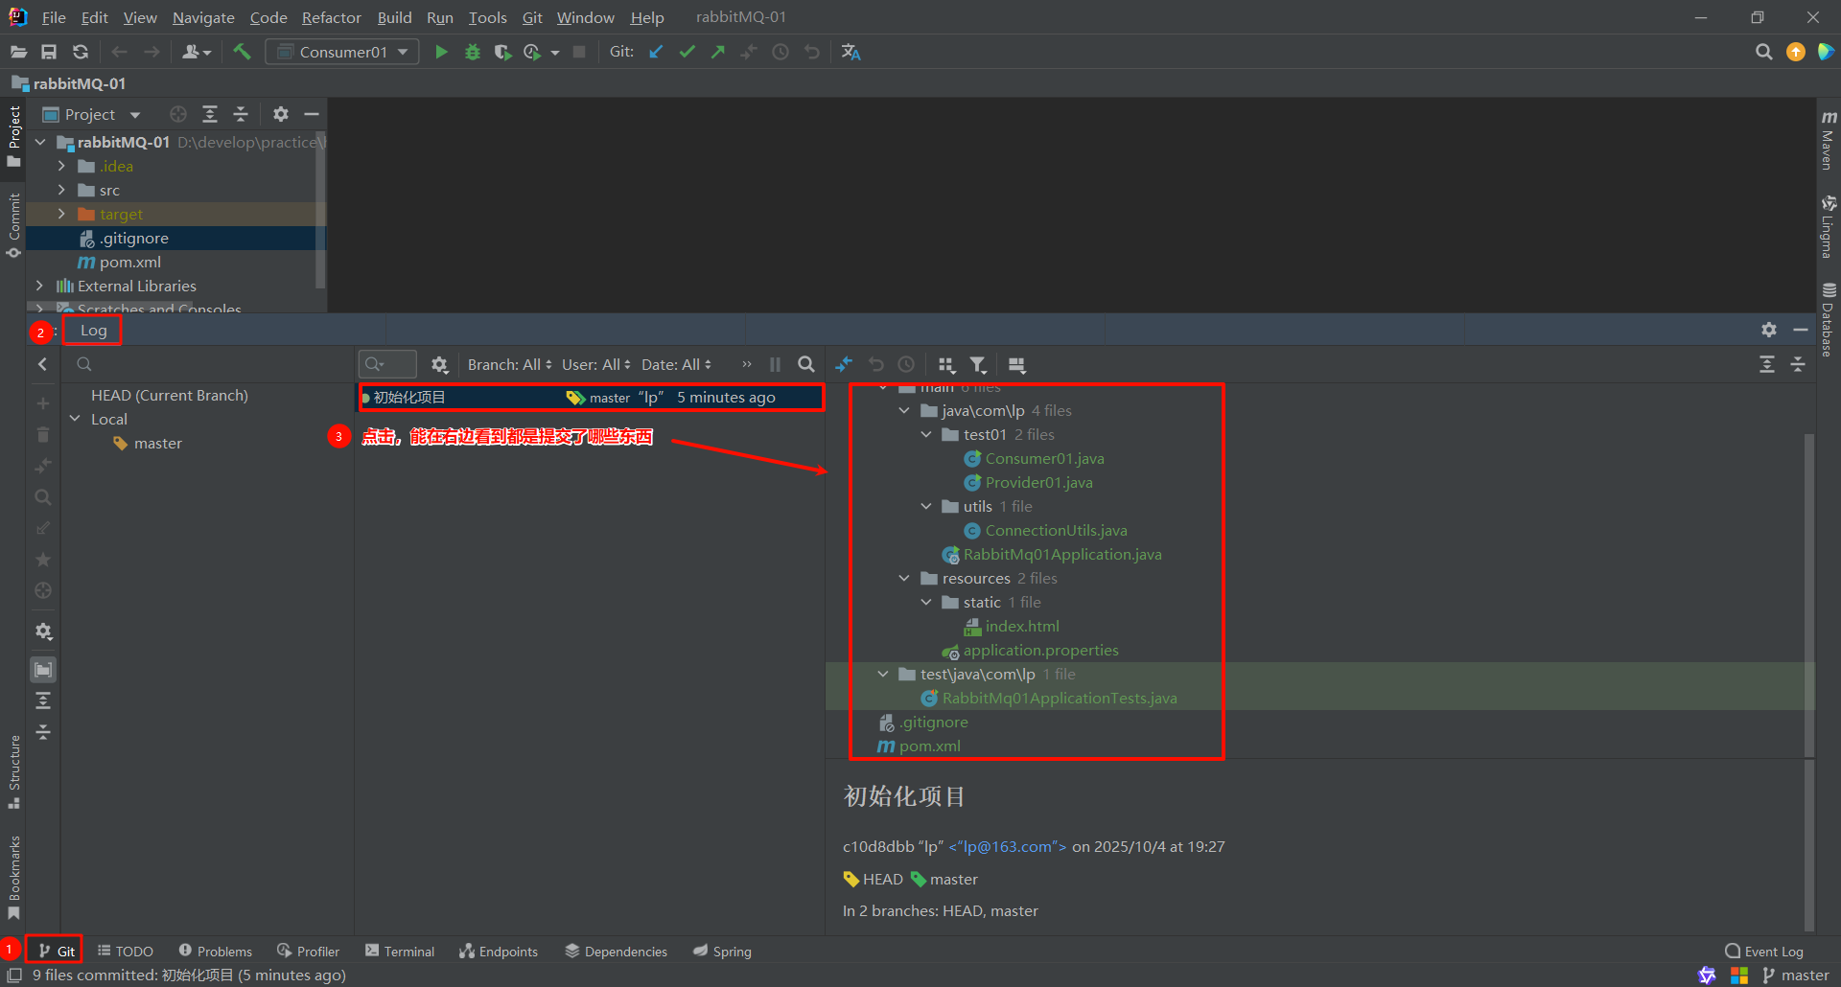Viewport: 1841px width, 987px height.
Task: Expand the .idea folder
Action: coord(61,166)
